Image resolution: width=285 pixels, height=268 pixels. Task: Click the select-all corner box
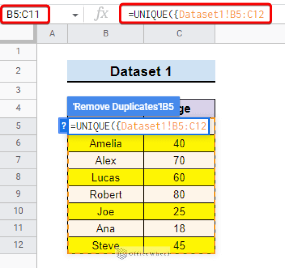[x=18, y=34]
